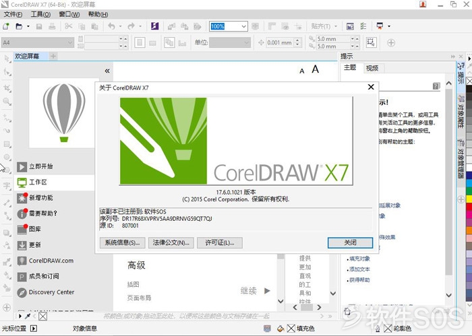This screenshot has height=336, width=472.
Task: Click the Welcome screen icon in toolbar
Action: (350, 26)
